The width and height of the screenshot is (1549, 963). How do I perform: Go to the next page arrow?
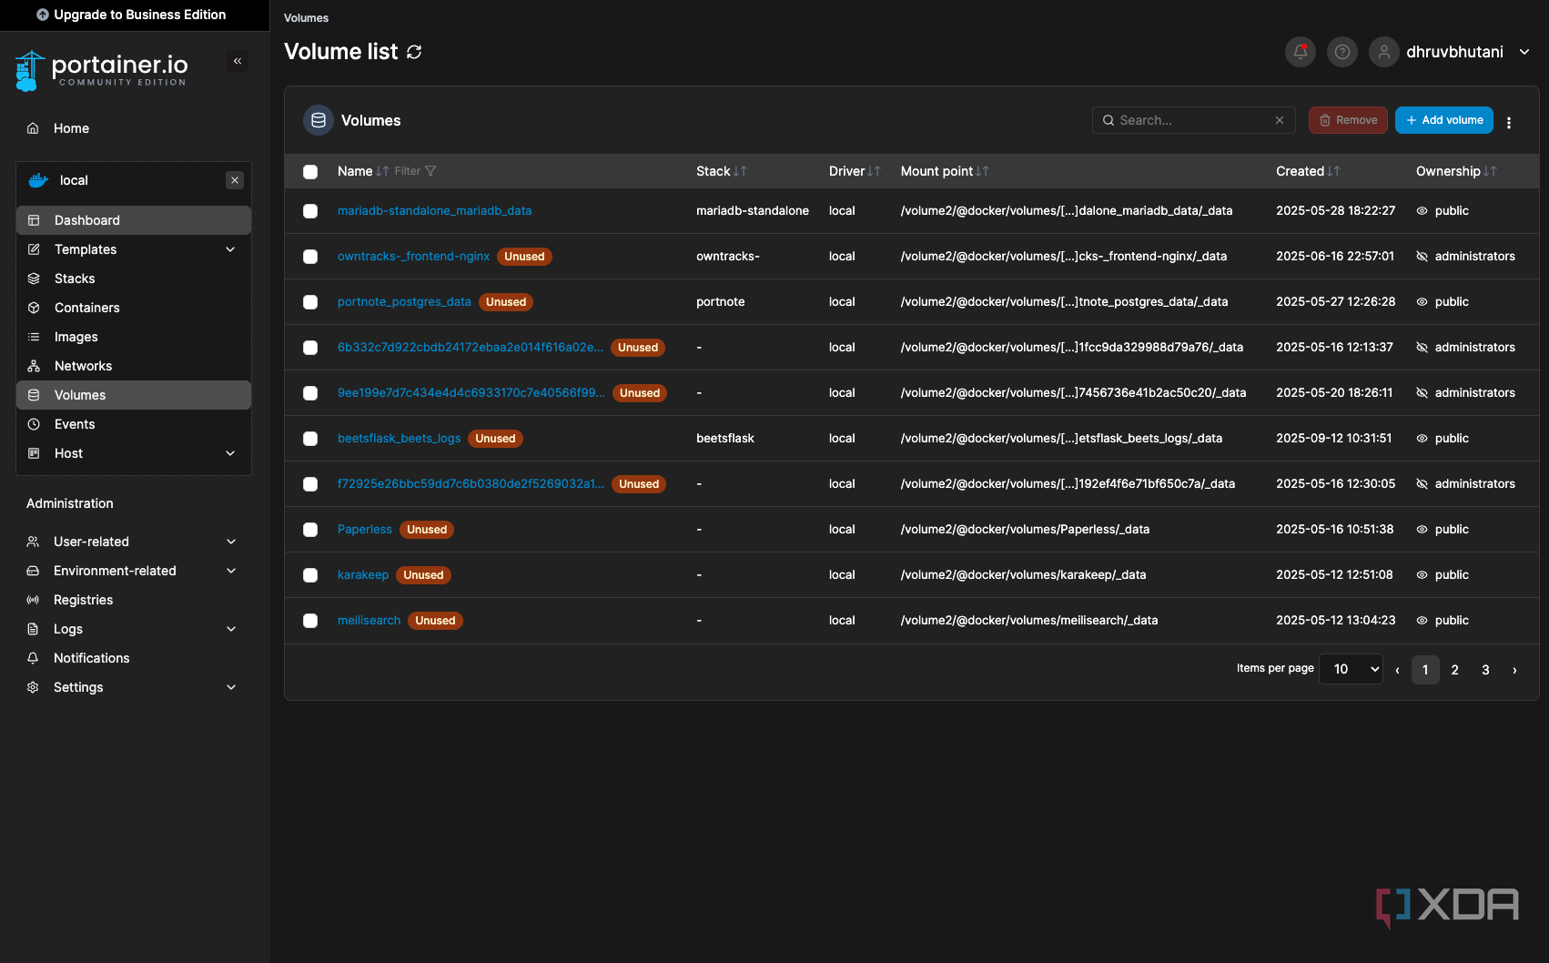point(1514,670)
